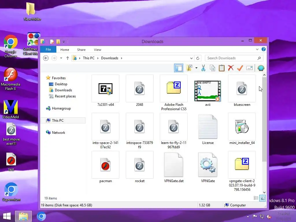The height and width of the screenshot is (222, 296).
Task: Click the orange checkmark toolbar icon
Action: pyautogui.click(x=240, y=68)
